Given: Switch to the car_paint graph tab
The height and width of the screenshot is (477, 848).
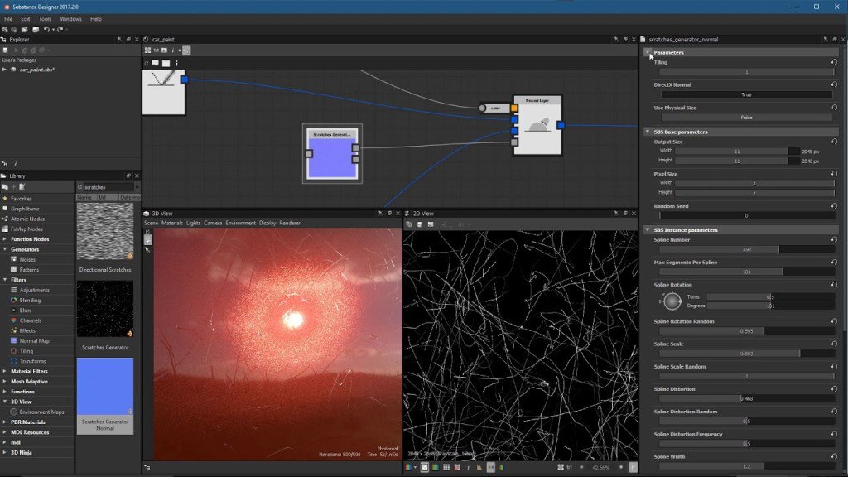Looking at the screenshot, I should pos(162,37).
